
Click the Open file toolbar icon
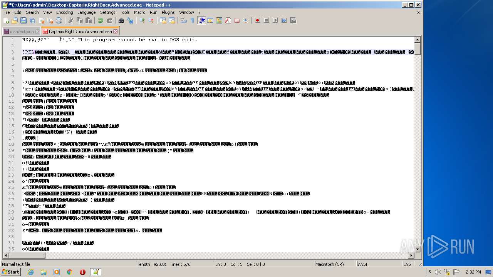(x=15, y=20)
